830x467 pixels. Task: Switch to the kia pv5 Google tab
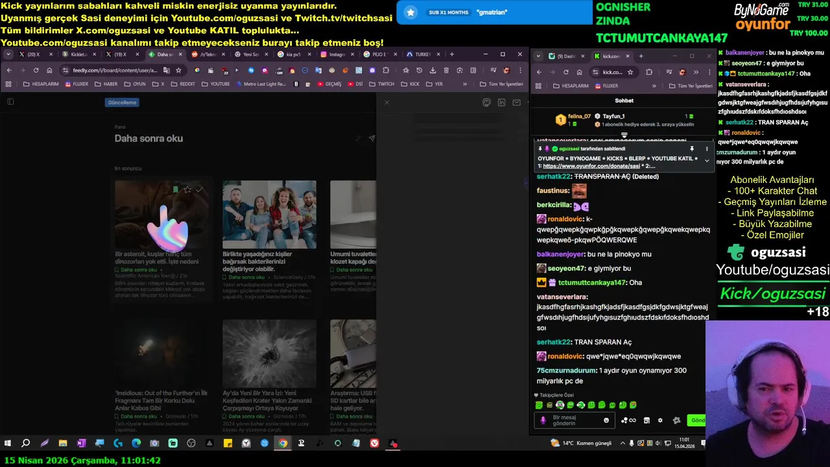293,54
